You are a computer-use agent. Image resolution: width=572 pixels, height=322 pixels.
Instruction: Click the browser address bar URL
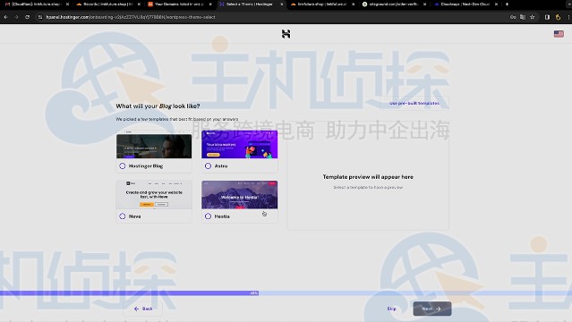point(131,17)
